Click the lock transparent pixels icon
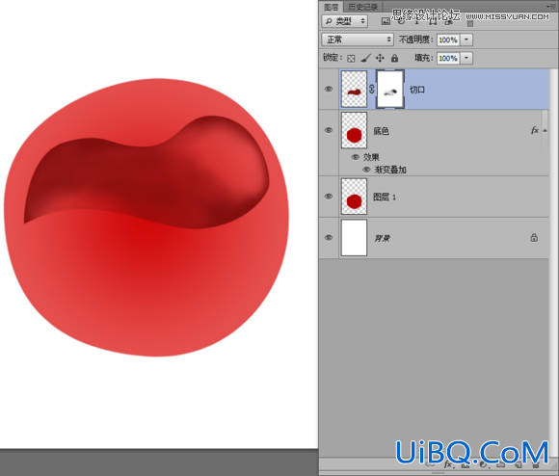The width and height of the screenshot is (559, 476). click(351, 59)
